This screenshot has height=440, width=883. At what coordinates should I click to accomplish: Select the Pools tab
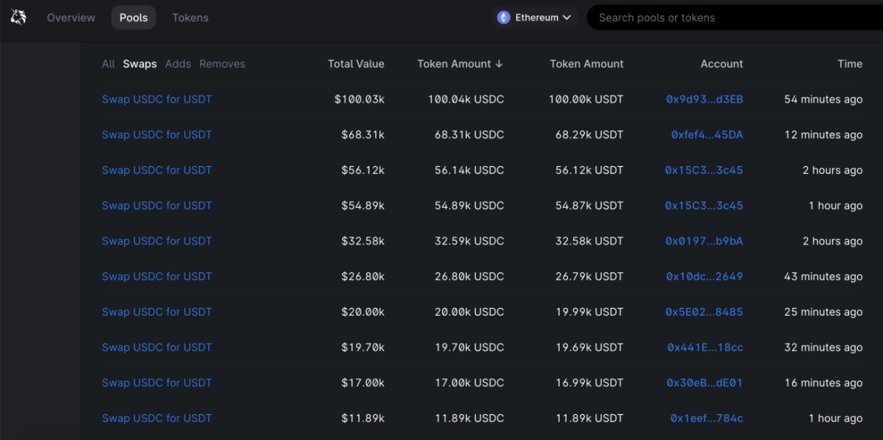coord(134,17)
